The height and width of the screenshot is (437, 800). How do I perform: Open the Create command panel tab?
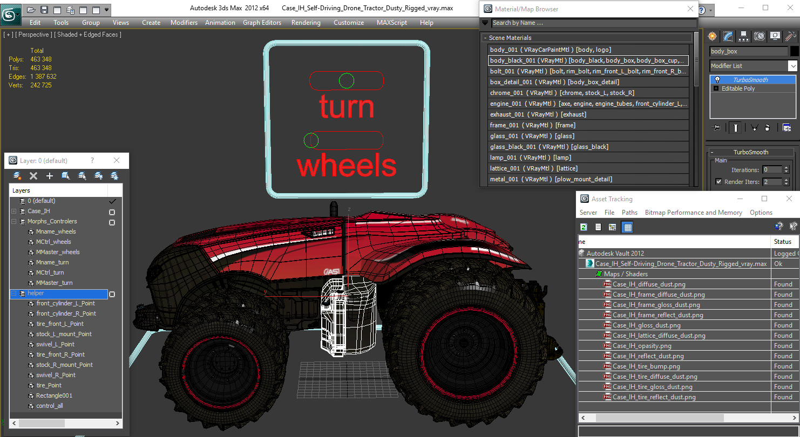coord(713,36)
